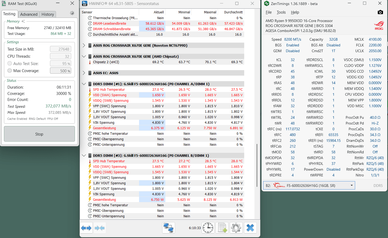Click the AMD Chipsatz group chip icon
The height and width of the screenshot is (238, 388).
(90, 56)
